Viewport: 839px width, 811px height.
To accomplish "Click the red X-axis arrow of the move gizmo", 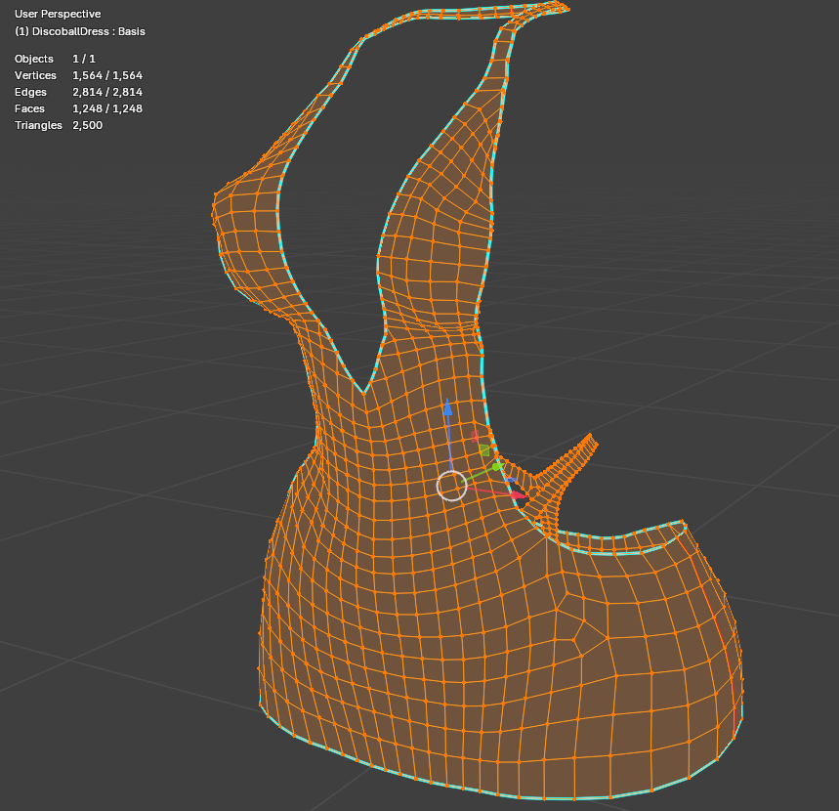I will (520, 495).
